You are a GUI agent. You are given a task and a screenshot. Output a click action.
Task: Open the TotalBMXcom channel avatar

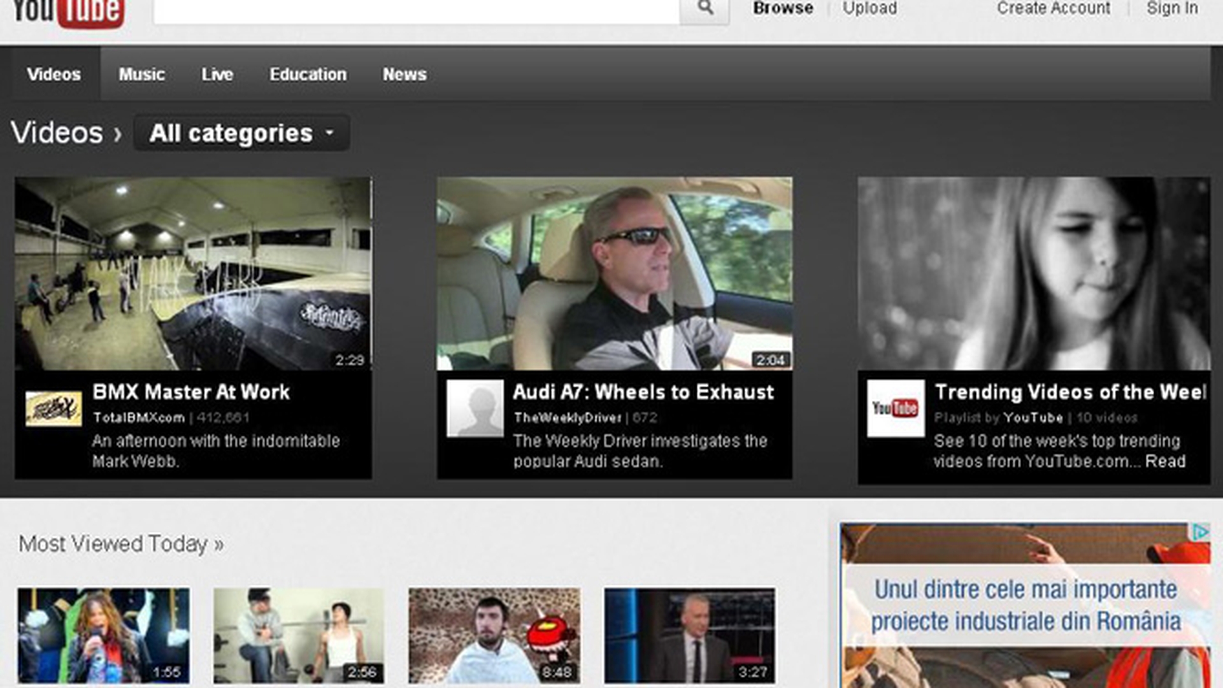tap(54, 408)
